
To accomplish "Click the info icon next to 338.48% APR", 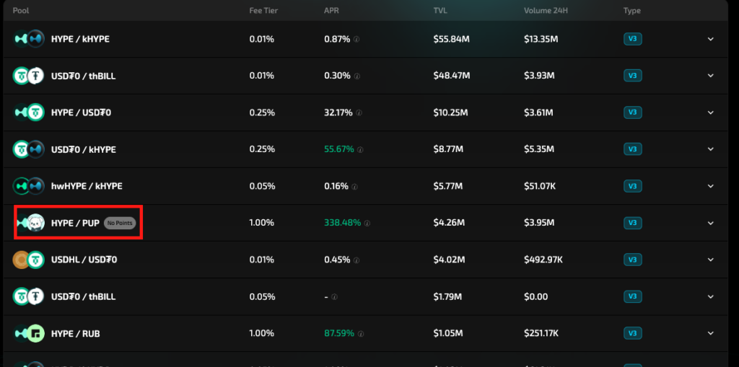I will coord(367,224).
